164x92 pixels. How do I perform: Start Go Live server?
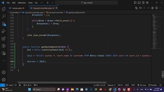pos(142,85)
